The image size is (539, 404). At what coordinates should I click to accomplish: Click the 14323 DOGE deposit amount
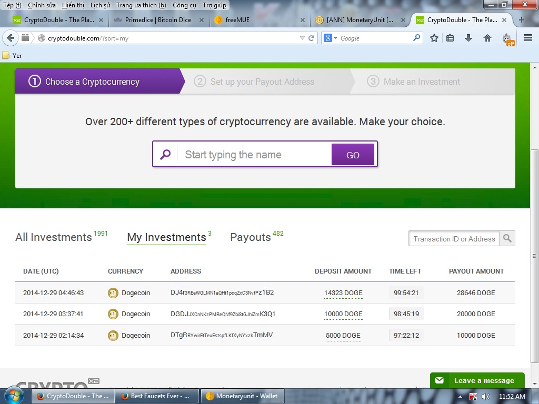pos(343,292)
